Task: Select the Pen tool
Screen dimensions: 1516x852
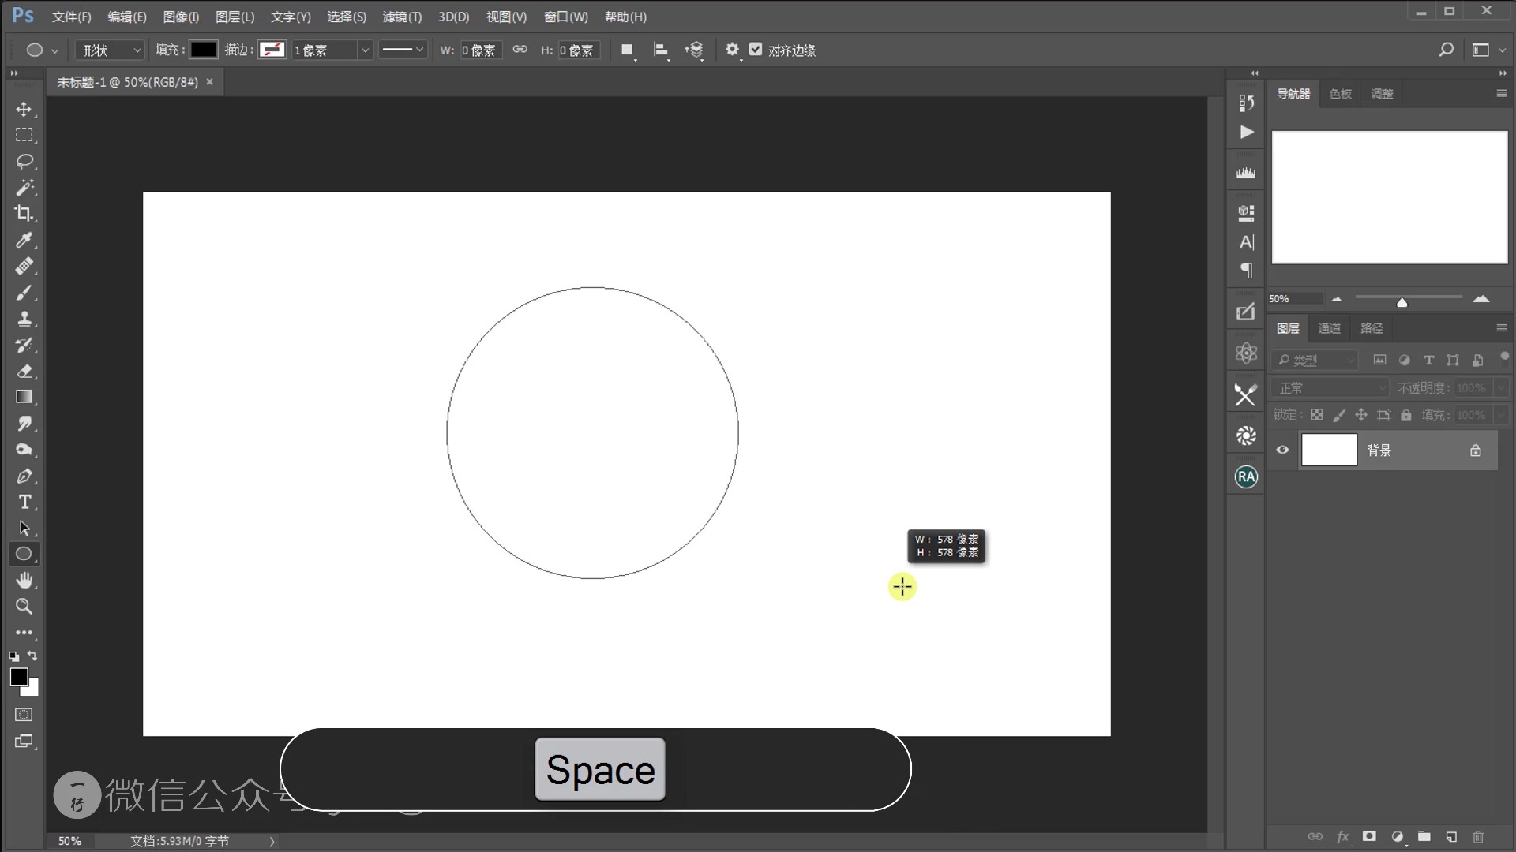Action: click(24, 476)
